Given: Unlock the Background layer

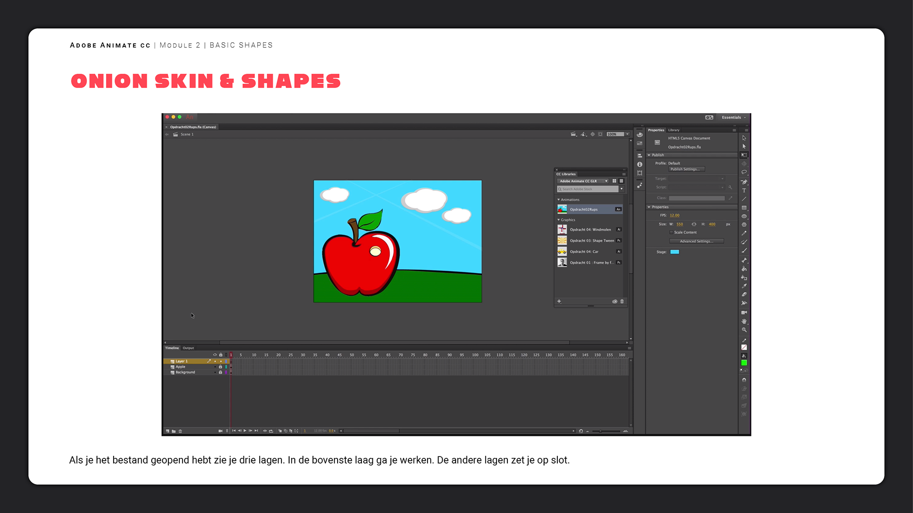Looking at the screenshot, I should point(220,372).
